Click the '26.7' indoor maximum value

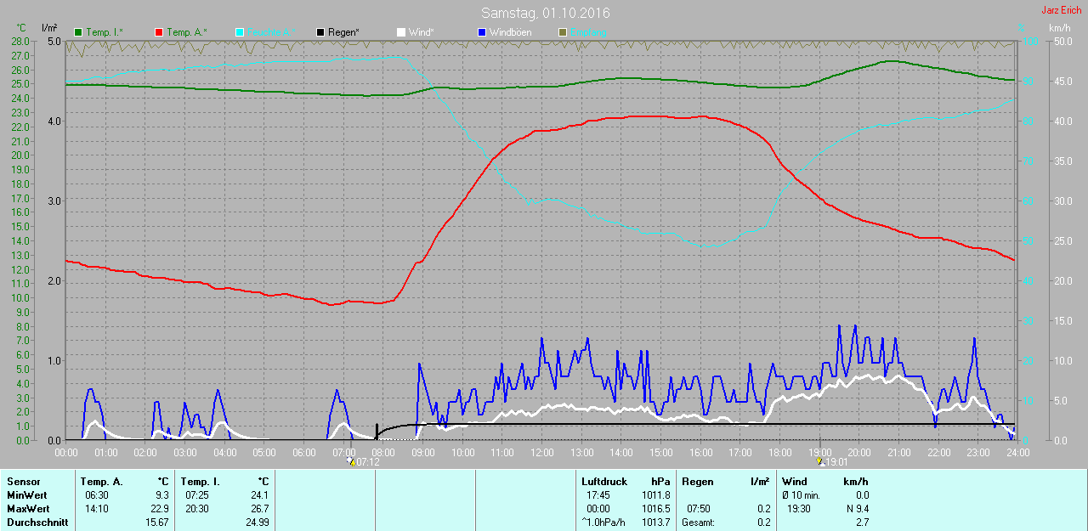click(259, 509)
